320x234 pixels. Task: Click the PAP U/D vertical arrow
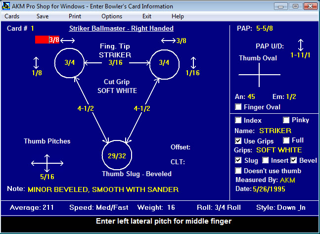300,45
